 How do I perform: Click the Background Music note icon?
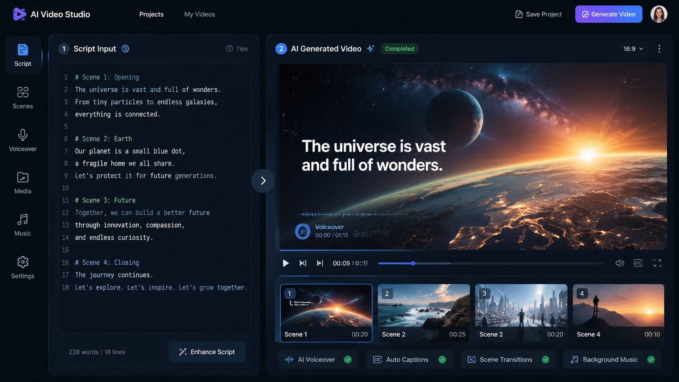[x=574, y=360]
